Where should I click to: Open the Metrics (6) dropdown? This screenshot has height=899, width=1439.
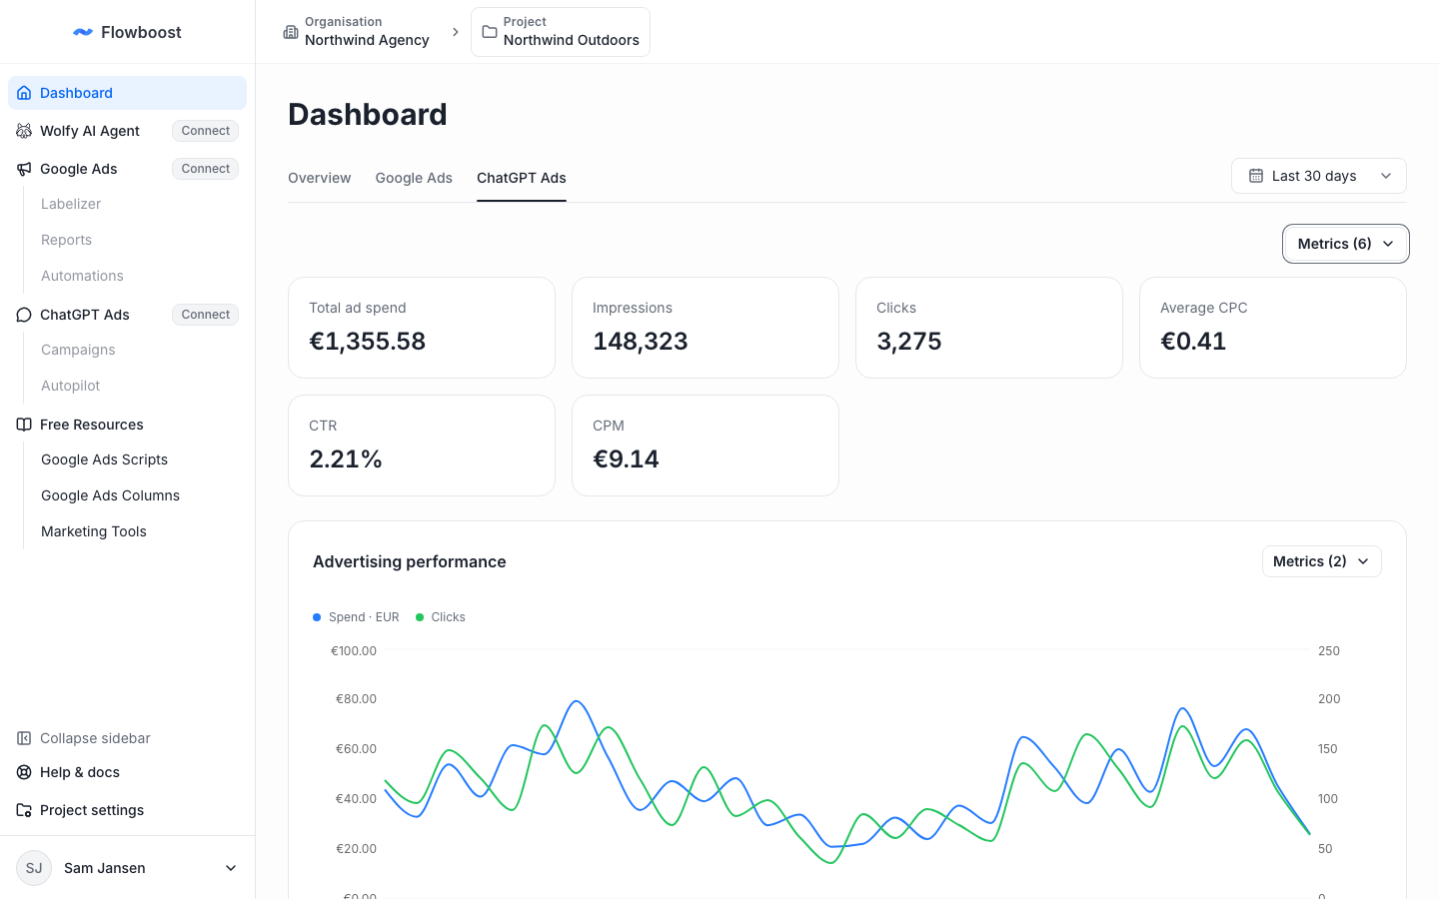pyautogui.click(x=1345, y=244)
